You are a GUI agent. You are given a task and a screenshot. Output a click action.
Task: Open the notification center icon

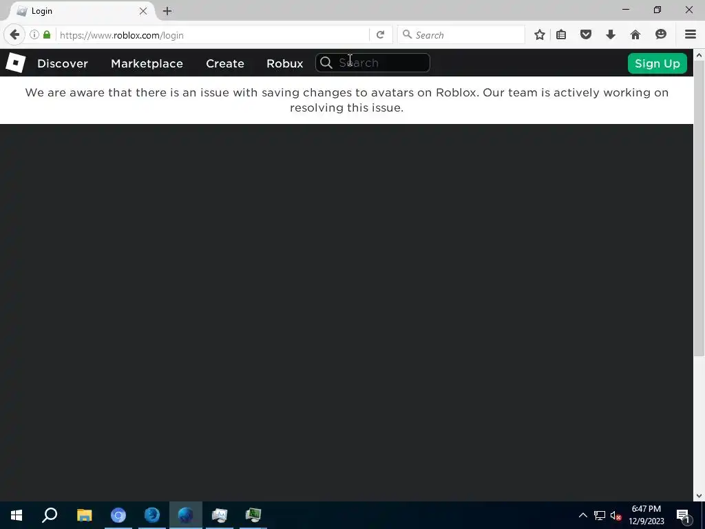coord(683,515)
